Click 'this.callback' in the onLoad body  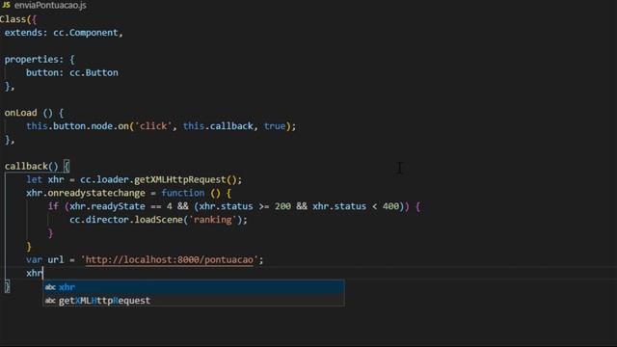click(x=218, y=126)
